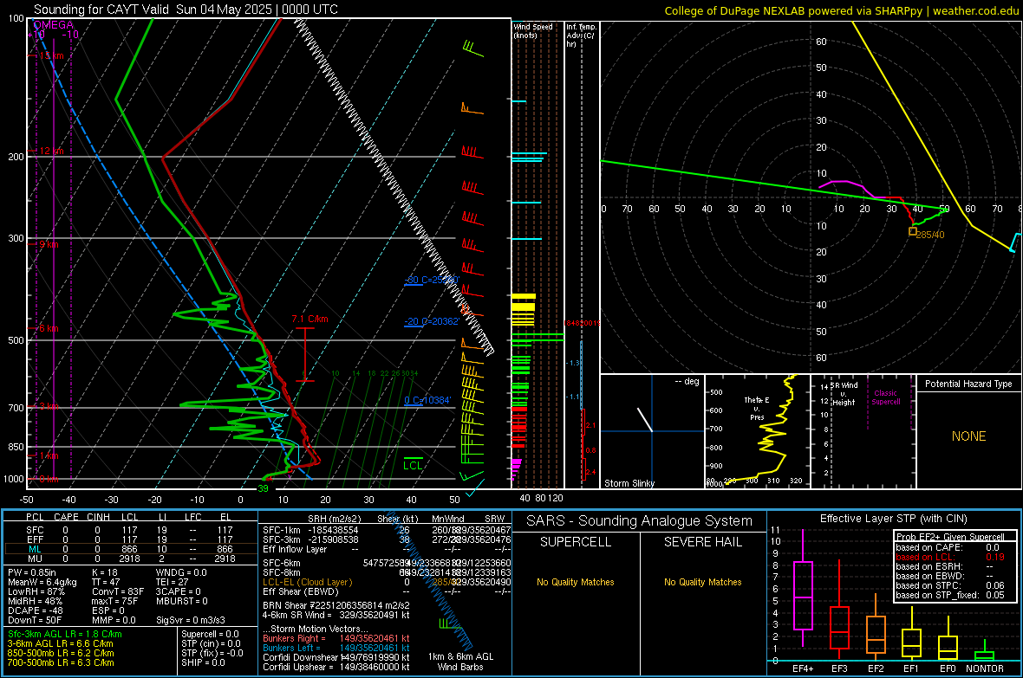Screen dimensions: 1023x678
Task: Click the Bunkers Left storm motion row
Action: pyautogui.click(x=336, y=648)
